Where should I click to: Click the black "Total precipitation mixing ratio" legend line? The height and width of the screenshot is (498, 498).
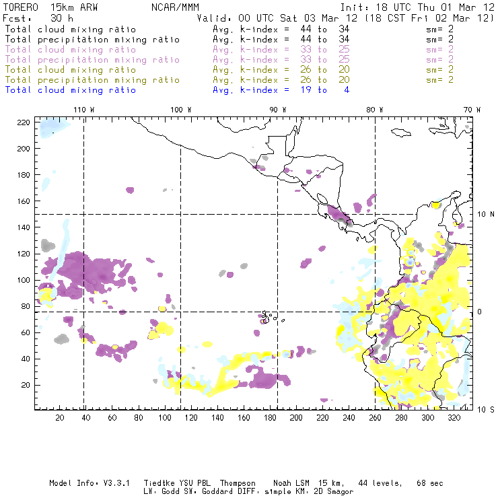[x=92, y=39]
